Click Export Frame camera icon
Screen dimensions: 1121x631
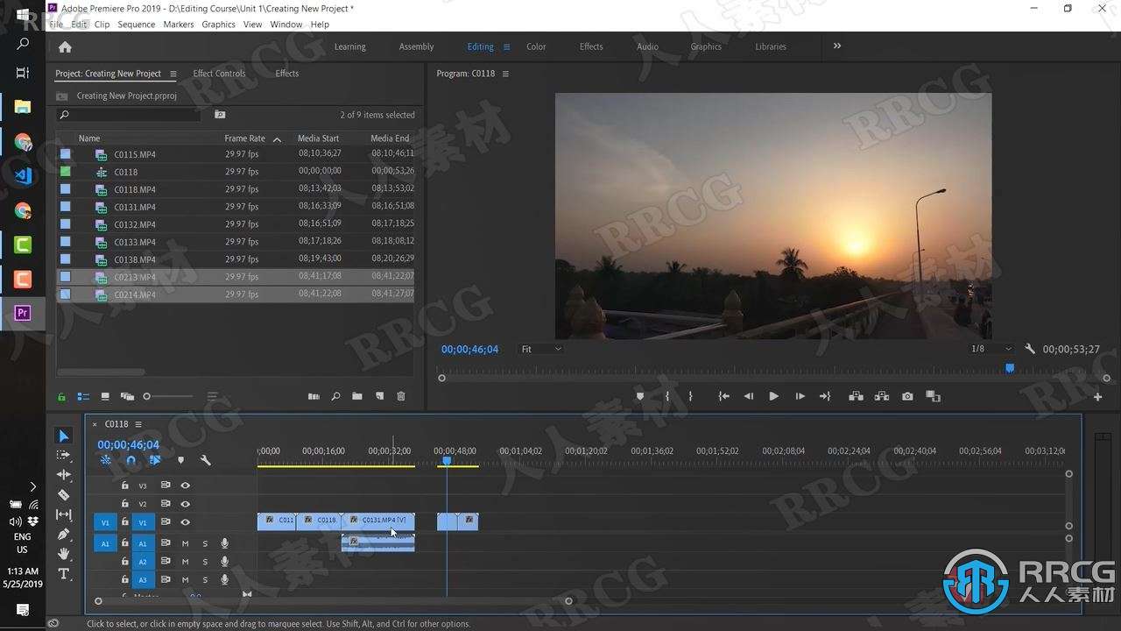(x=907, y=396)
